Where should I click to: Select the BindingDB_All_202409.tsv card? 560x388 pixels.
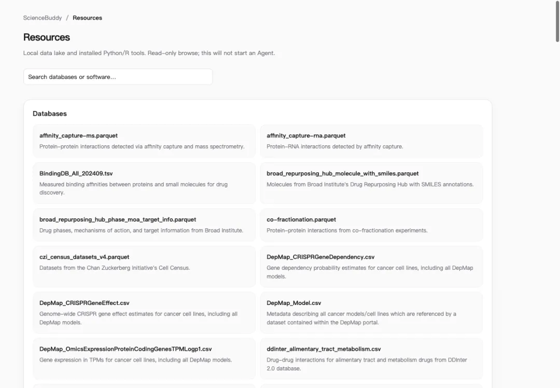tap(144, 183)
